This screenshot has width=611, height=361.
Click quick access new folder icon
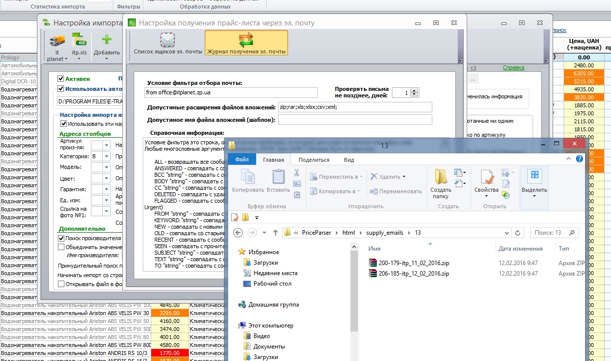tap(245, 217)
